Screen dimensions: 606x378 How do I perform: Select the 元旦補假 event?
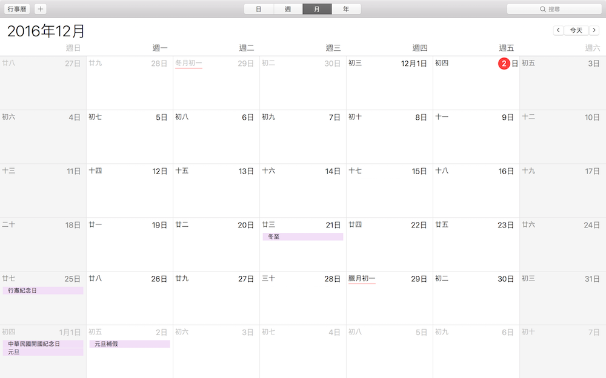pos(130,344)
